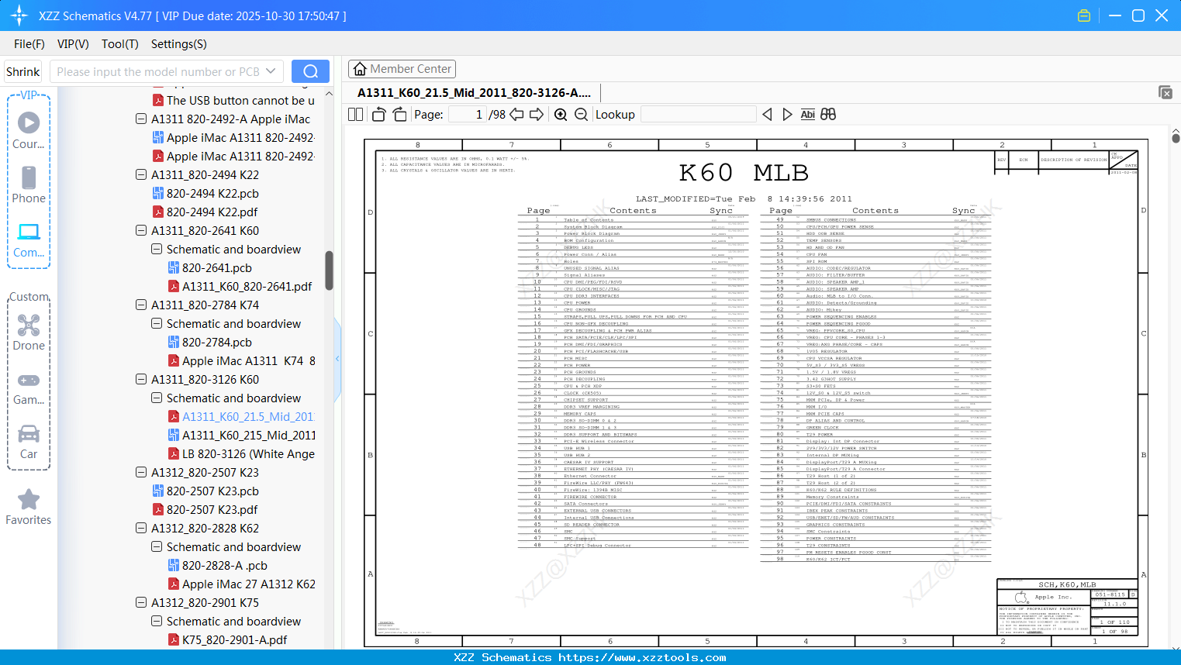
Task: Go to previous page arrow
Action: pos(516,114)
